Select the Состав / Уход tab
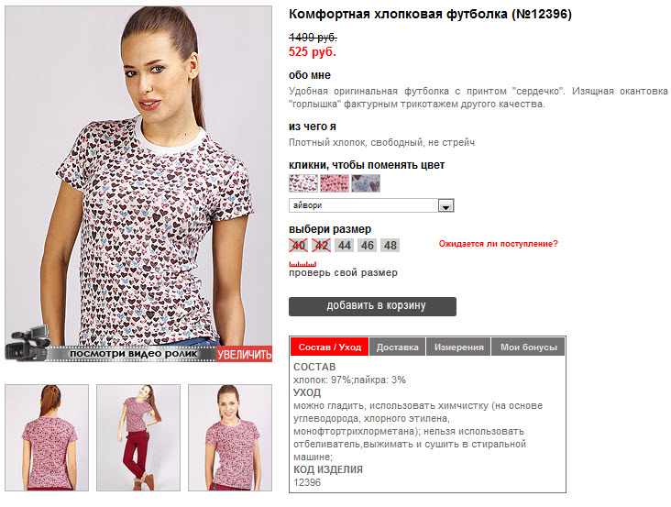This screenshot has width=671, height=507. coord(329,347)
